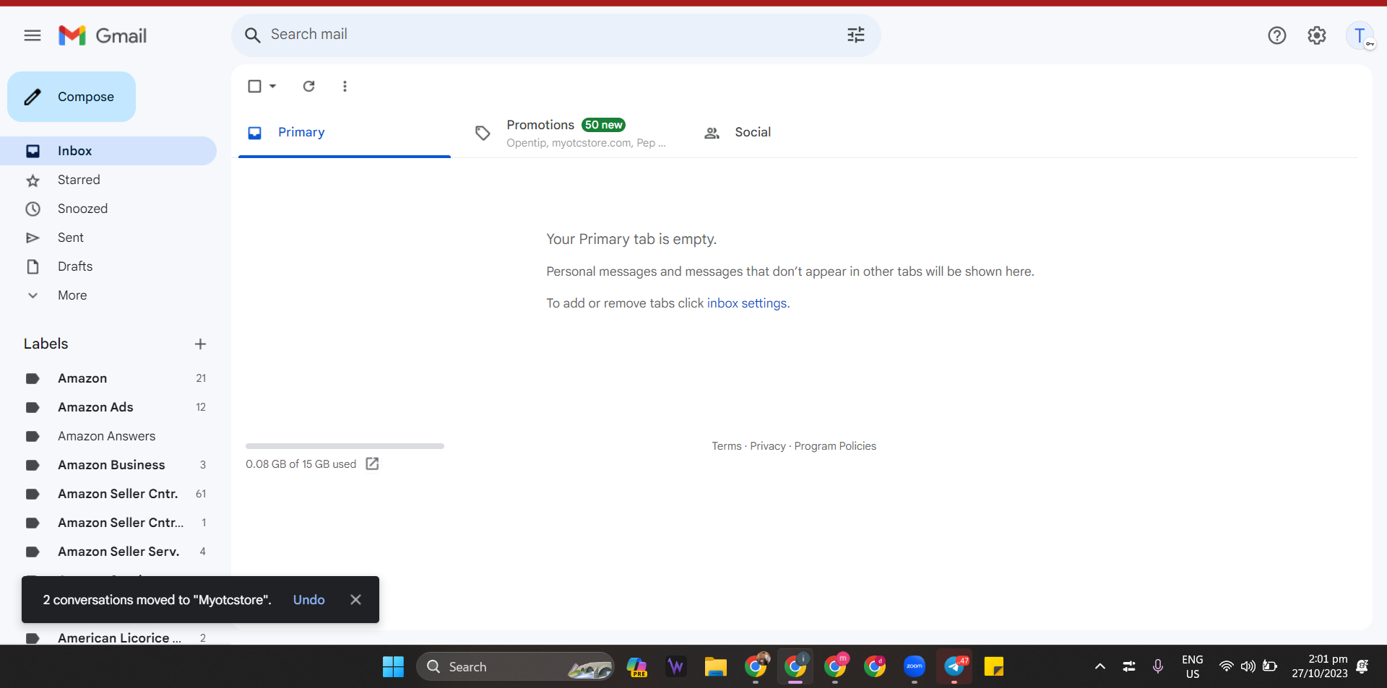Show hidden system tray icons
Viewport: 1387px width, 688px height.
[x=1099, y=666]
